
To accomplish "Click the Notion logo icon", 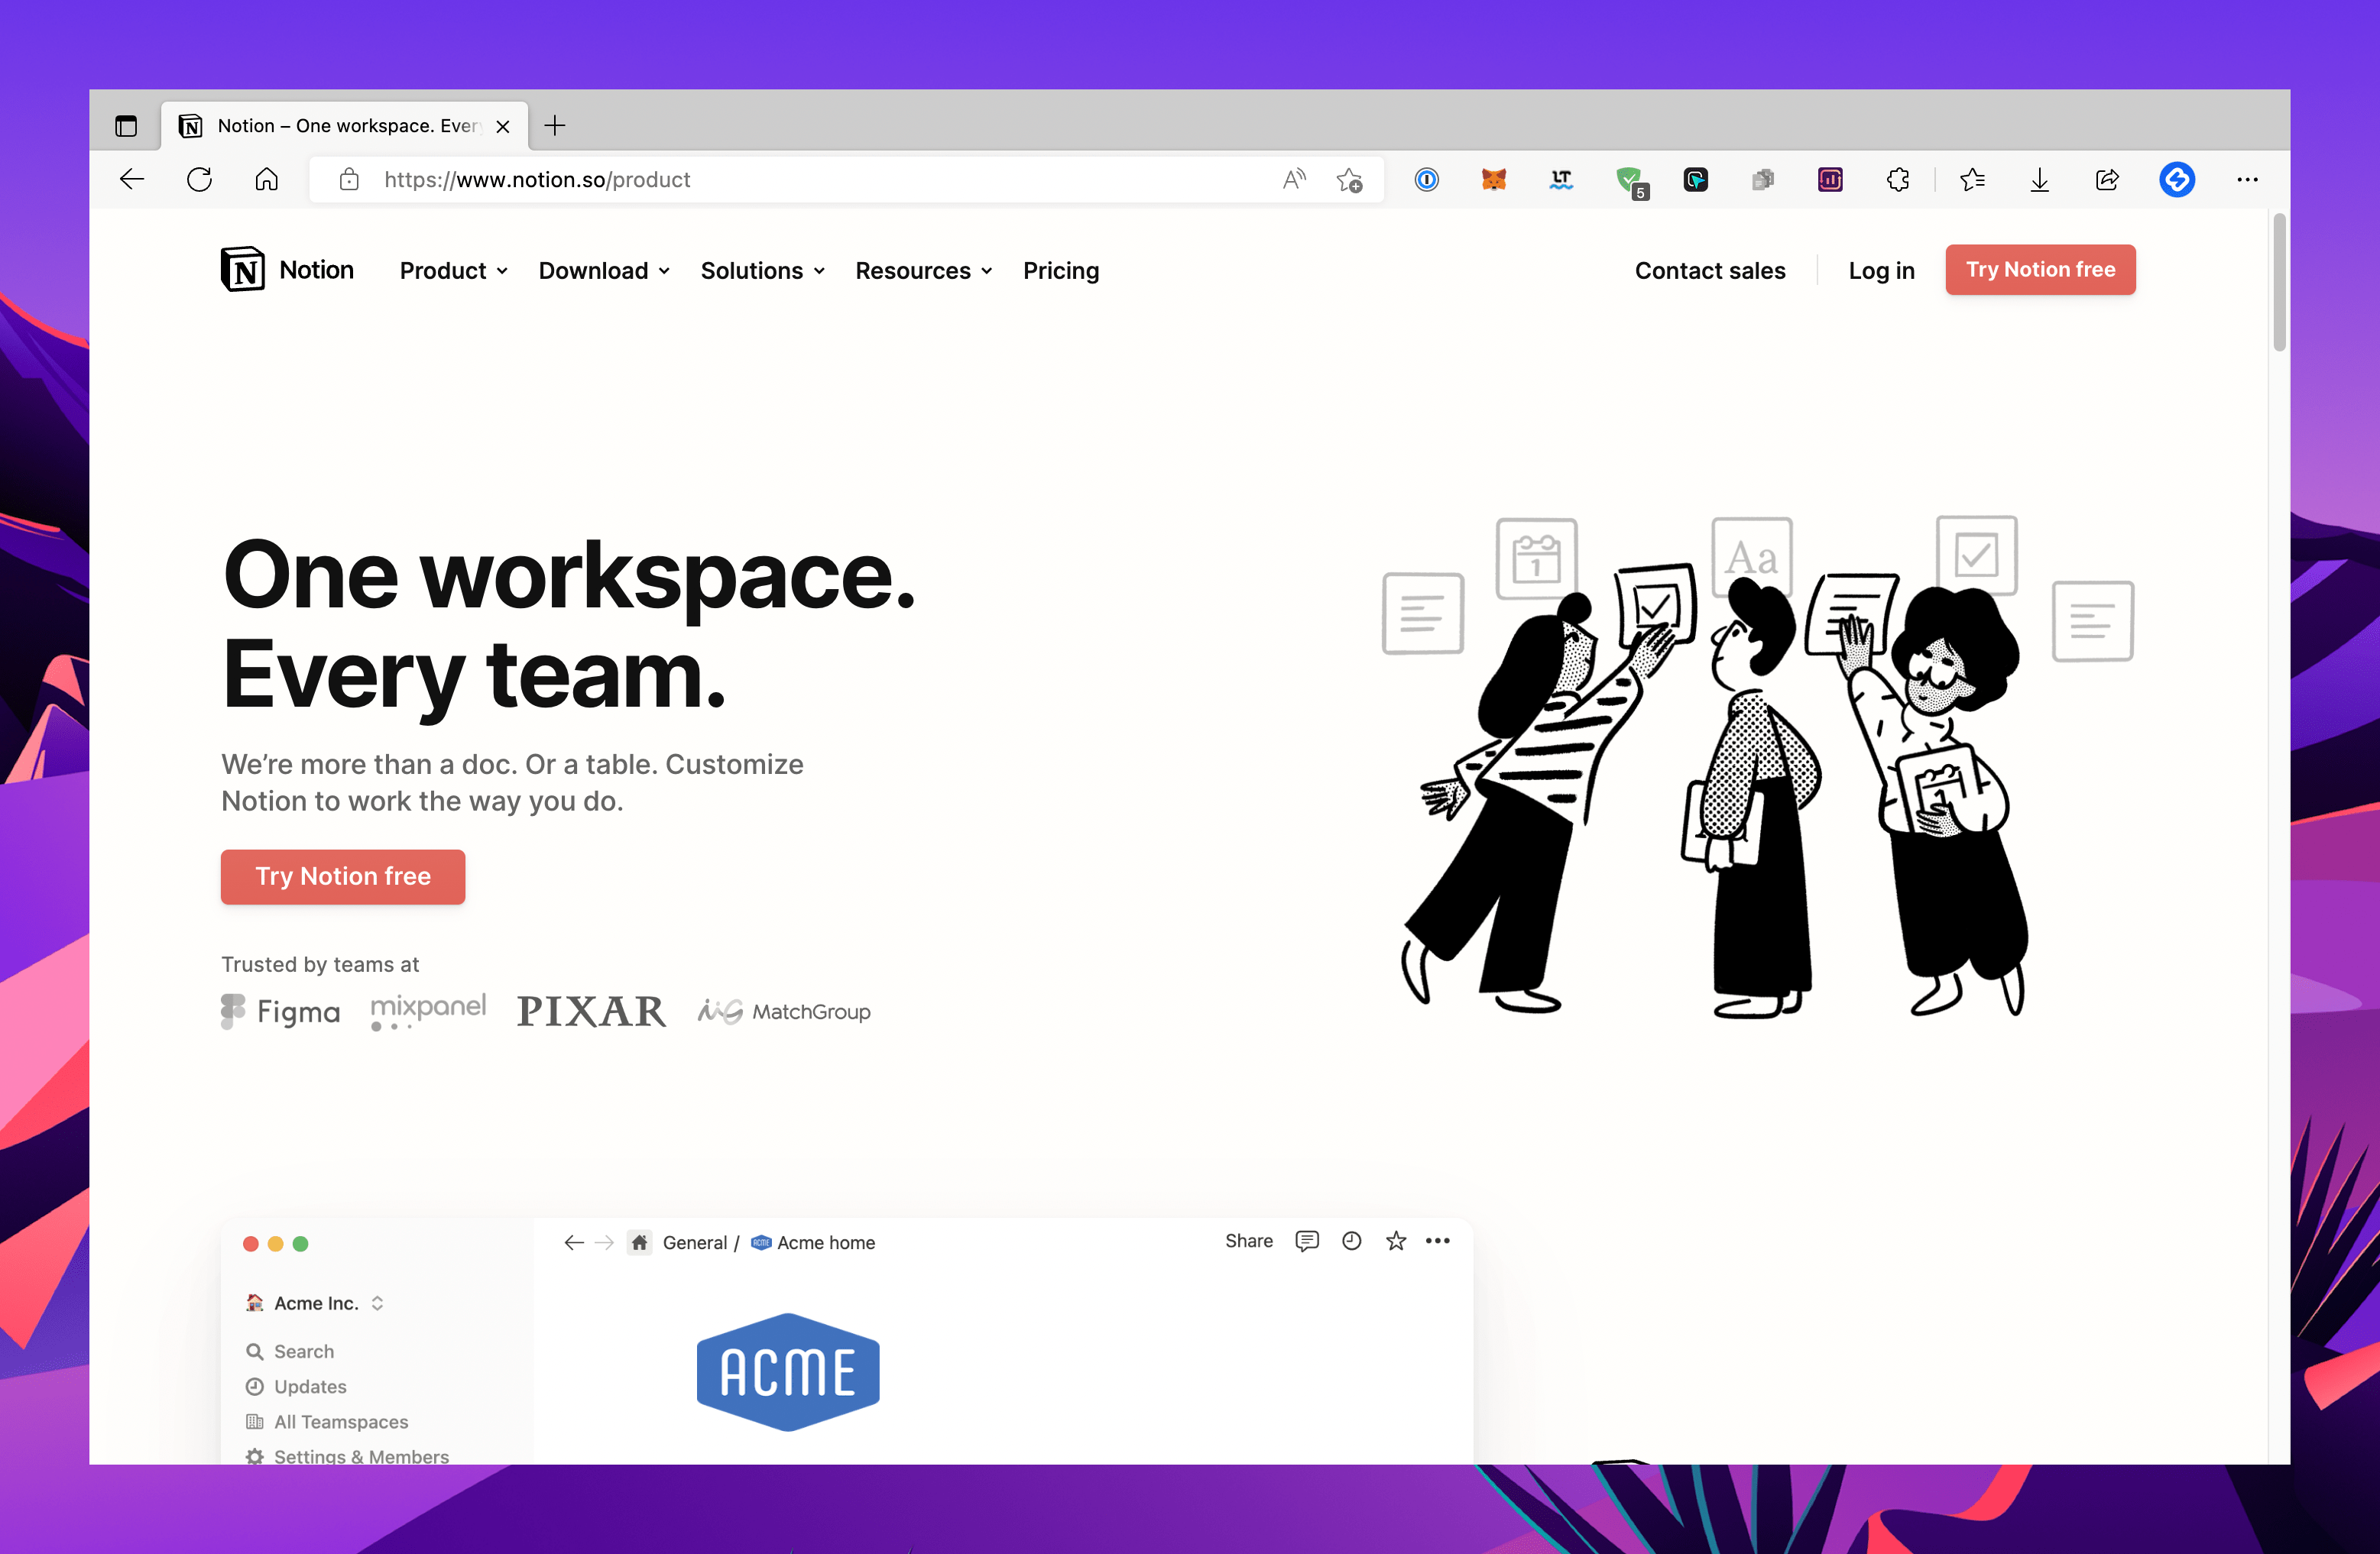I will point(243,269).
